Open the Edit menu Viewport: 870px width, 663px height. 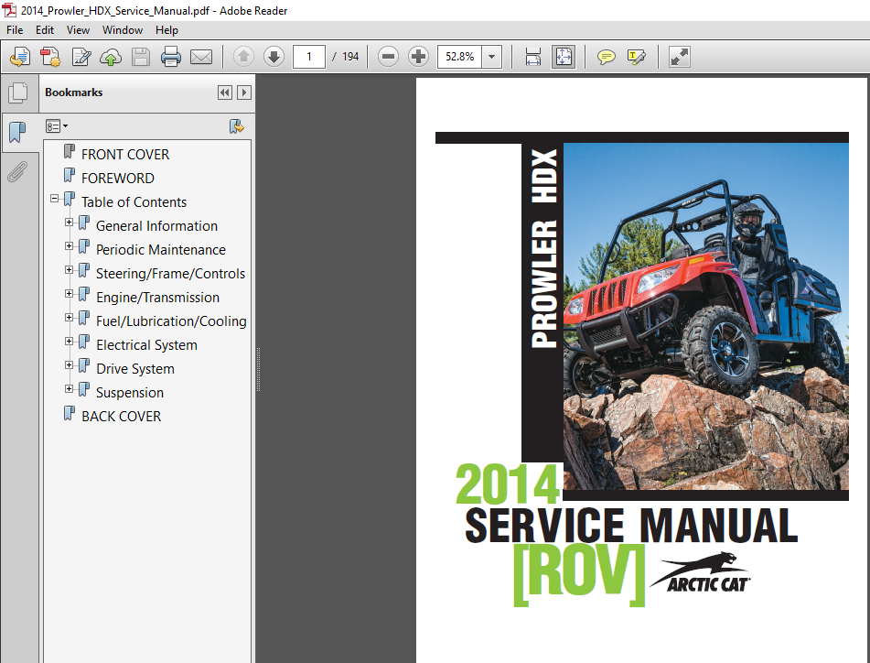[x=45, y=30]
